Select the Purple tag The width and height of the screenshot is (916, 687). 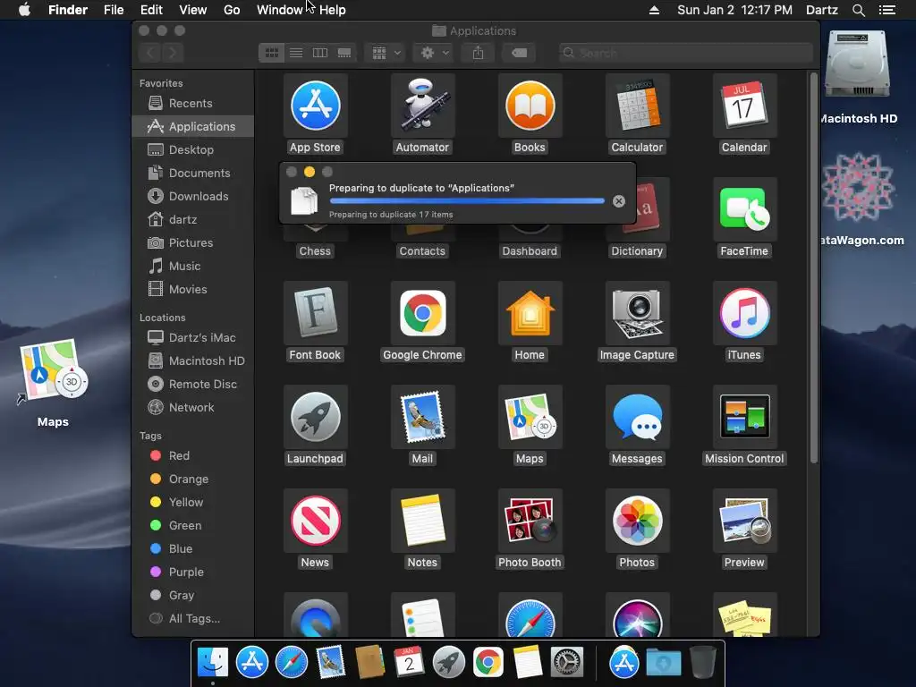click(x=193, y=572)
